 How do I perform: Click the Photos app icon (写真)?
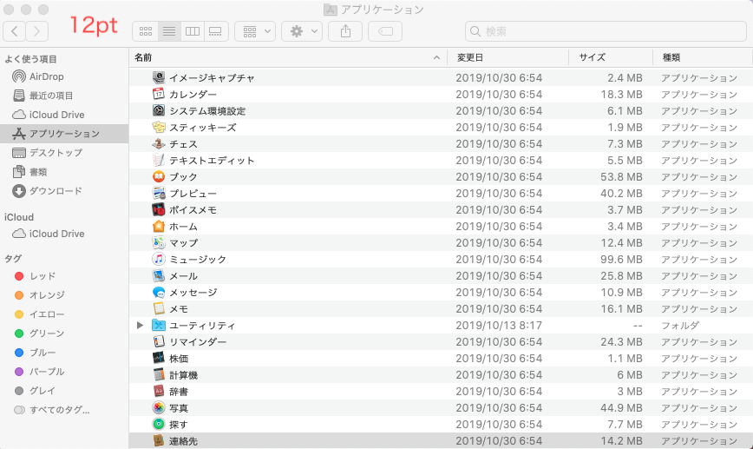159,408
